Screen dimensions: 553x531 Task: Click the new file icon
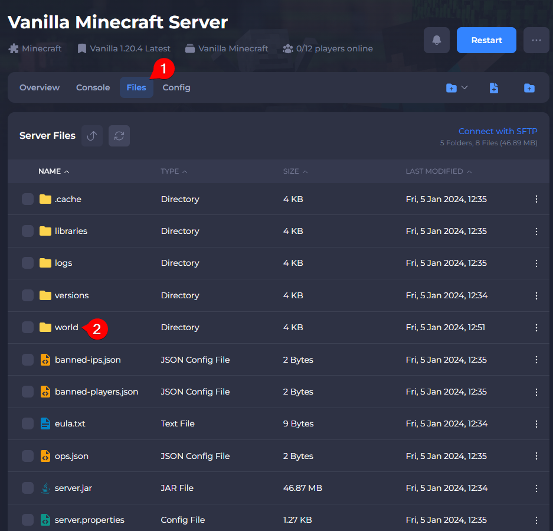click(494, 88)
